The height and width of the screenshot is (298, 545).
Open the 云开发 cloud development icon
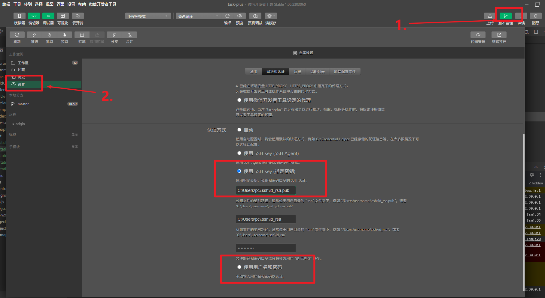point(78,16)
